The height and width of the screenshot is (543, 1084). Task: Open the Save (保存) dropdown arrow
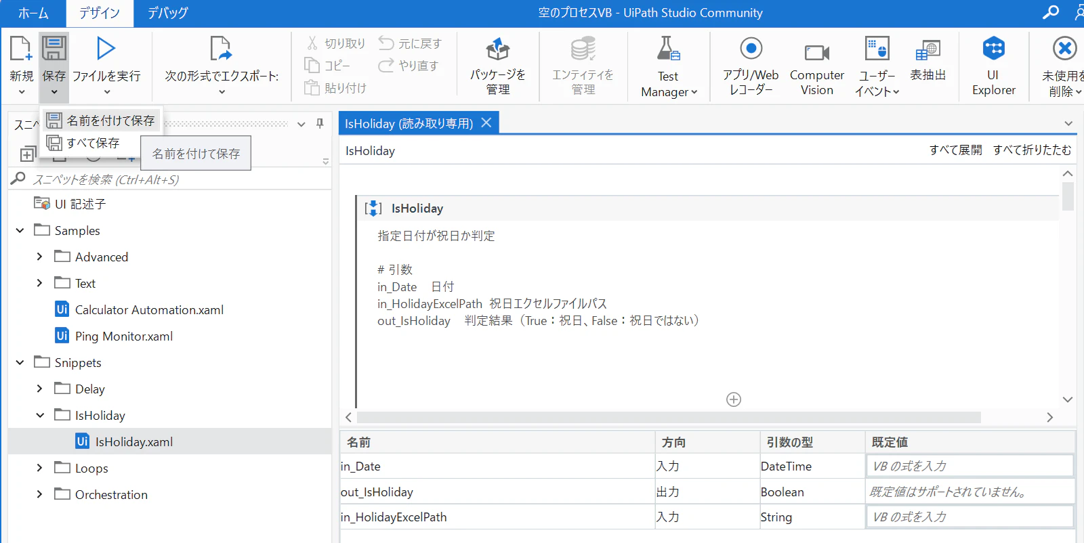click(x=54, y=92)
